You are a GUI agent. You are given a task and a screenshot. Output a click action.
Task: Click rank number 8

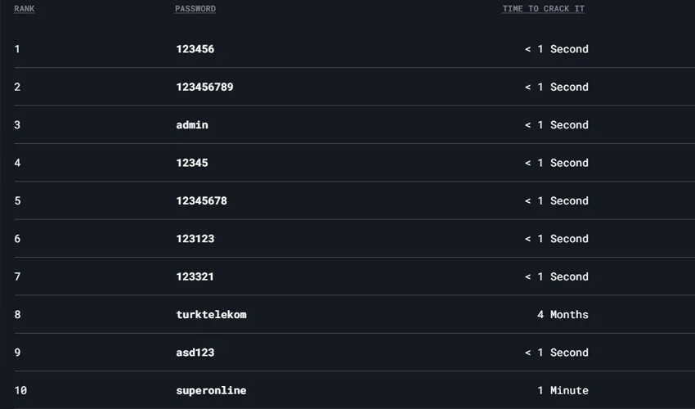(x=17, y=315)
